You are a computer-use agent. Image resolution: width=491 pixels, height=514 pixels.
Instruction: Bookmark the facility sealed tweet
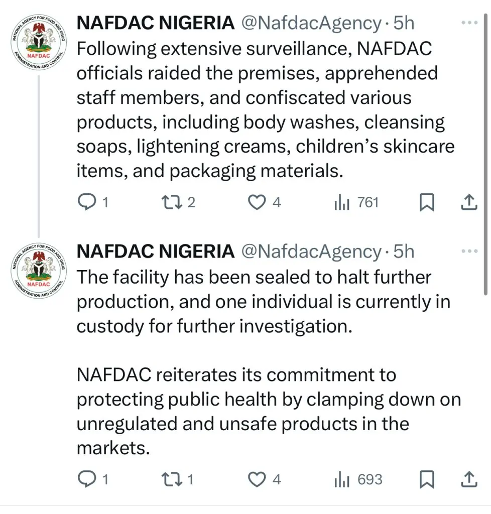(426, 479)
